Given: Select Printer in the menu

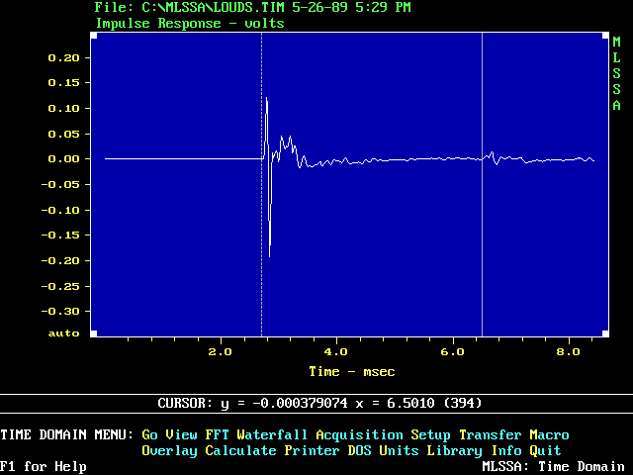Looking at the screenshot, I should (x=312, y=451).
